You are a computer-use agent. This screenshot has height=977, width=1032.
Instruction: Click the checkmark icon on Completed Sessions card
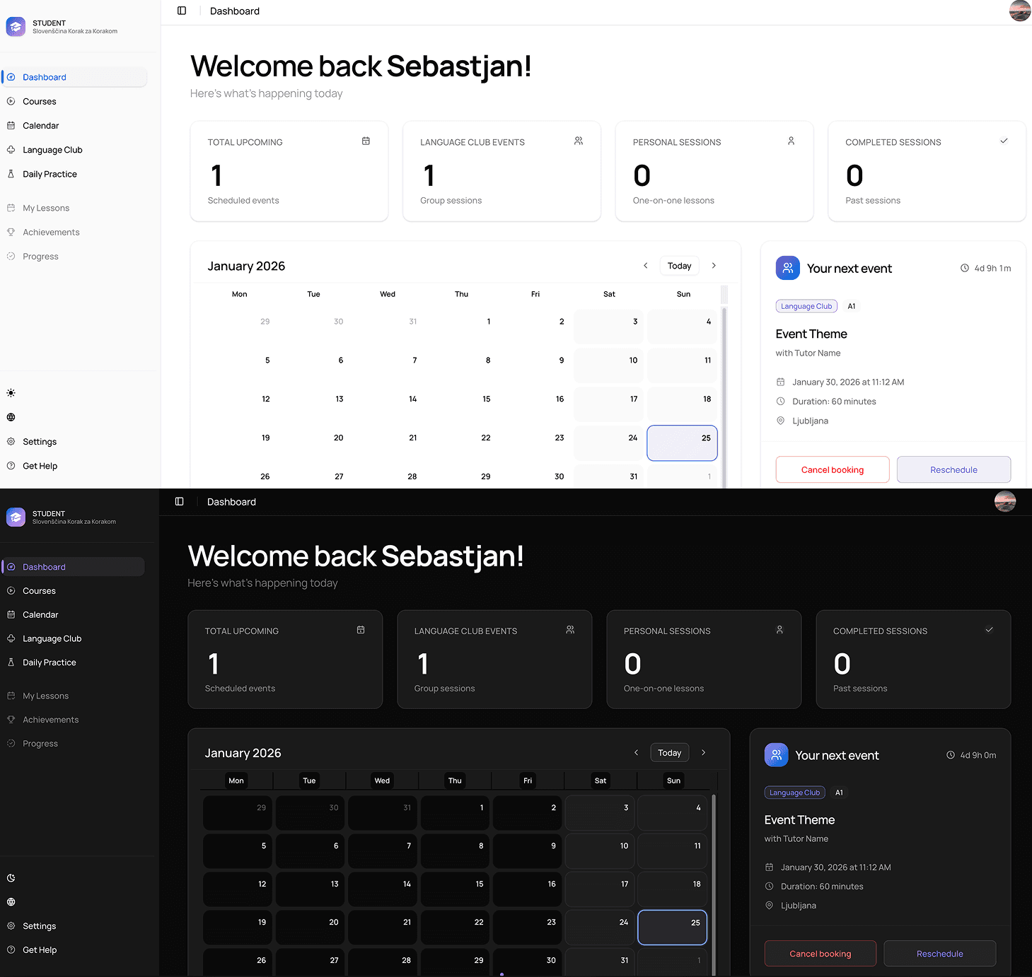[x=1004, y=141]
